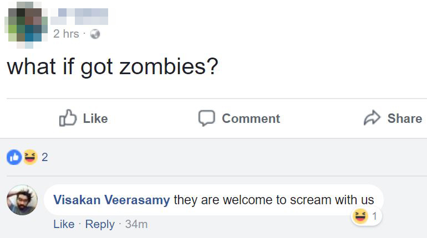Open Visakan Veerasamy's profile name link
This screenshot has width=427, height=238.
pyautogui.click(x=111, y=200)
